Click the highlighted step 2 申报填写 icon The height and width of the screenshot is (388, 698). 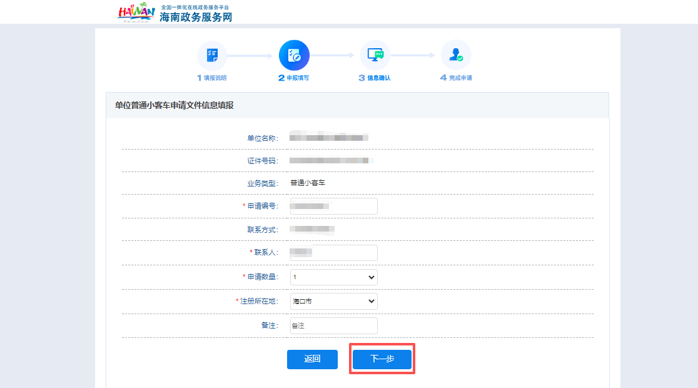(x=293, y=55)
